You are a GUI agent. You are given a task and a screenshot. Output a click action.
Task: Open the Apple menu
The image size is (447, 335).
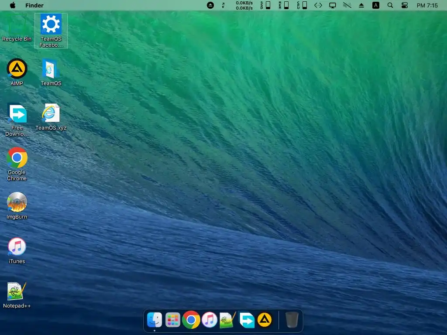click(13, 5)
